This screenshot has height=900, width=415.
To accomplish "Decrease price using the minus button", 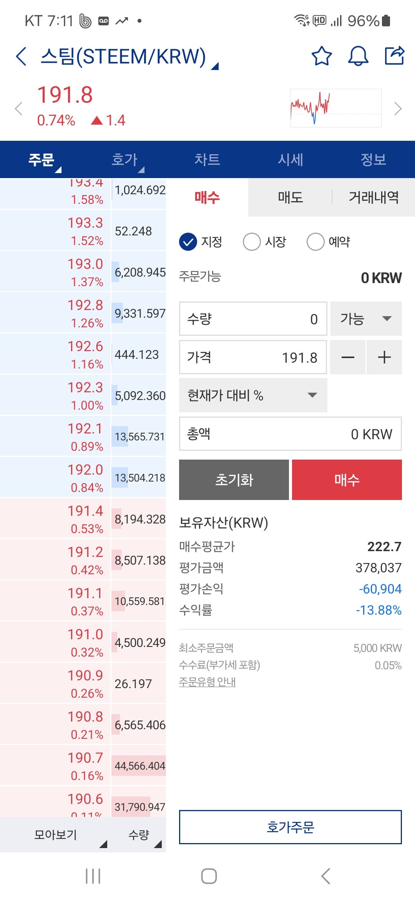I will [x=348, y=357].
